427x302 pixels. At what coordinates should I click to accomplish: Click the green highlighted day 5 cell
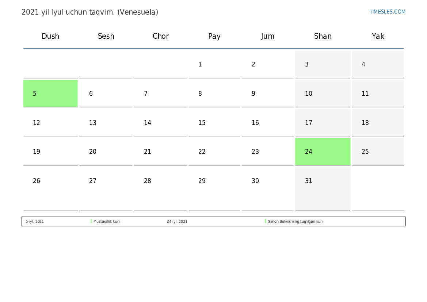pos(50,93)
